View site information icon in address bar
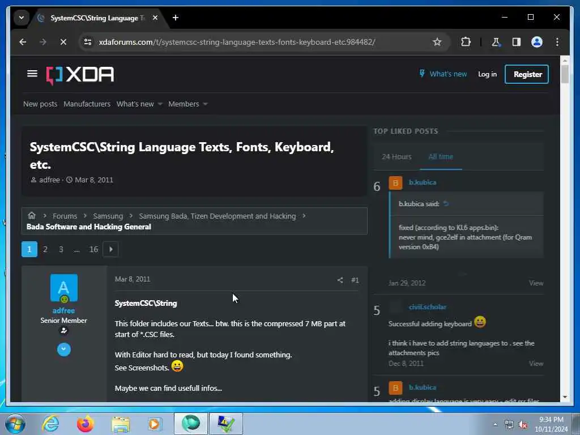This screenshot has width=580, height=435. pos(88,42)
